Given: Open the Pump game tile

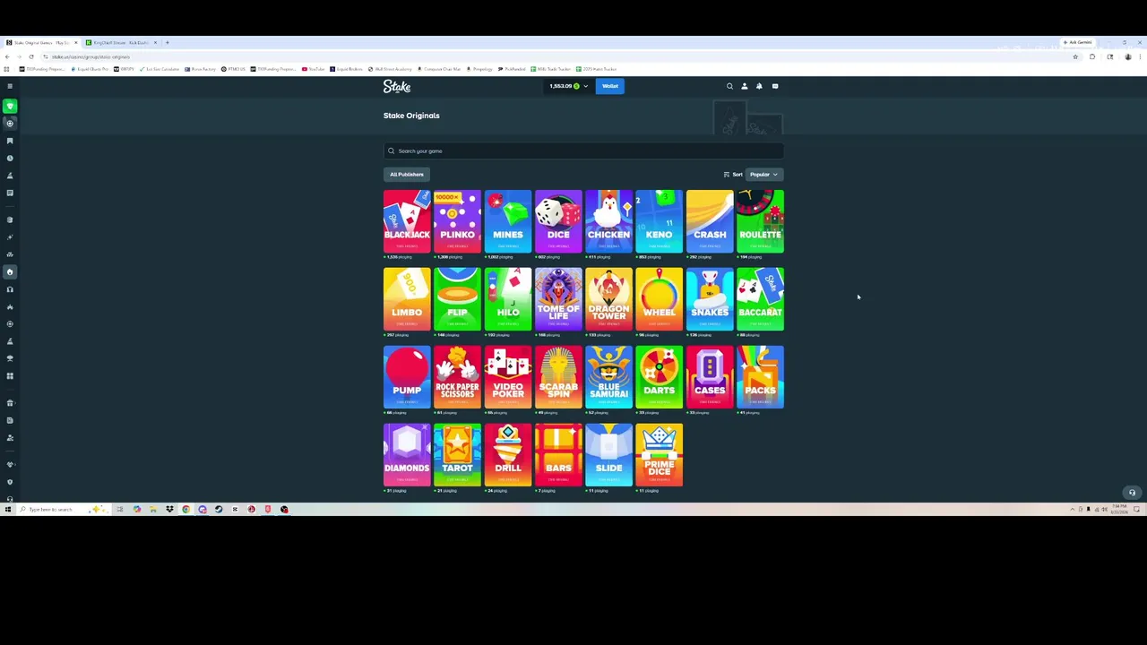Looking at the screenshot, I should click(407, 376).
